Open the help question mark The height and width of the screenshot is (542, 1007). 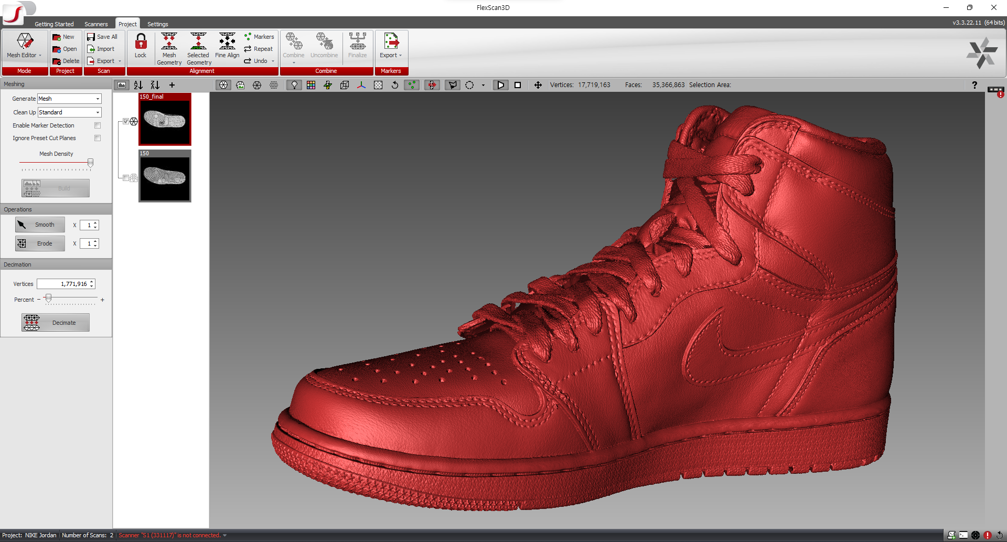(x=974, y=85)
